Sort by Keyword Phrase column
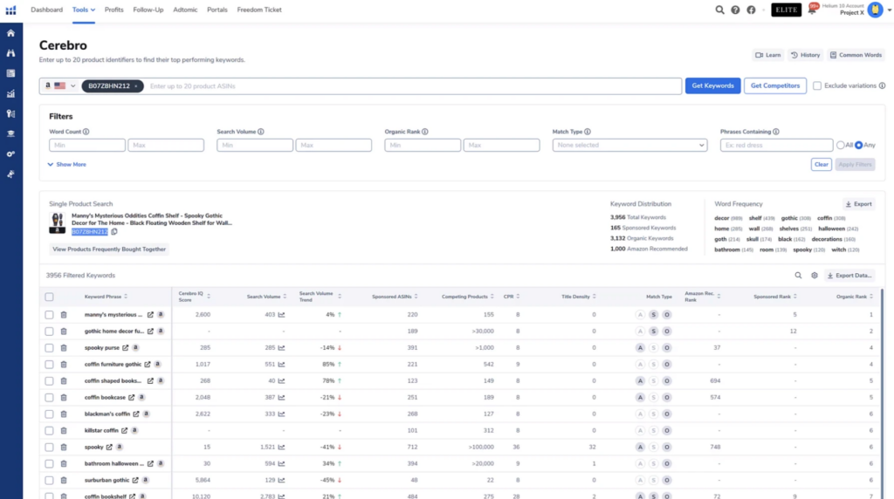Screen dimensions: 894x499 tap(106, 297)
